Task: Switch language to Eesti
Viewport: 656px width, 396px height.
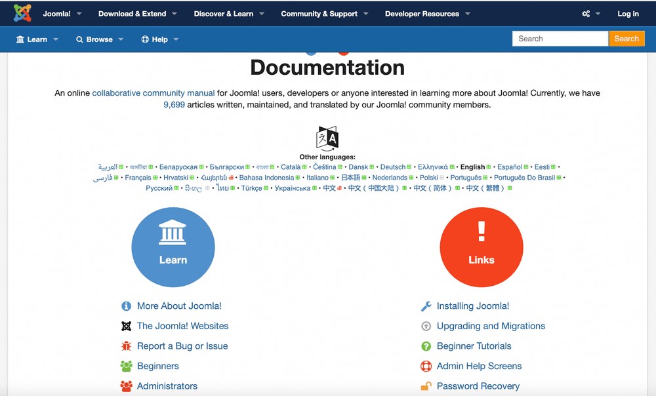Action: coord(543,167)
